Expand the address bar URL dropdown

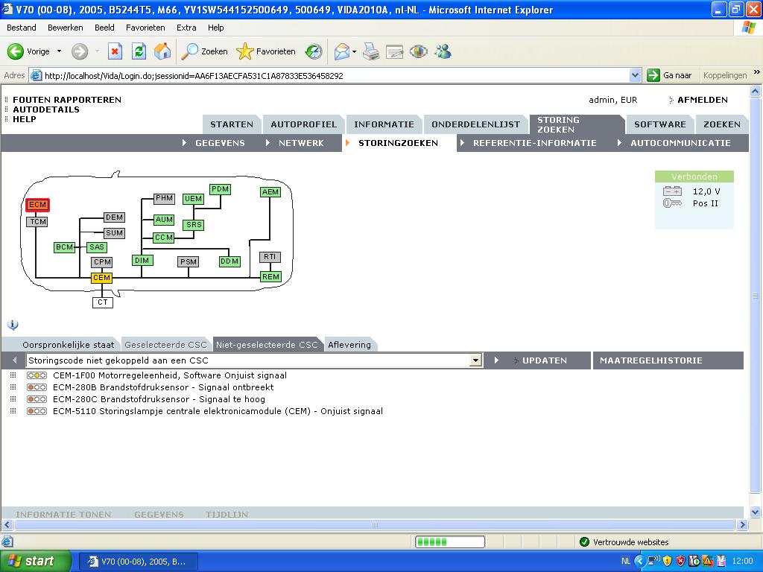coord(635,75)
